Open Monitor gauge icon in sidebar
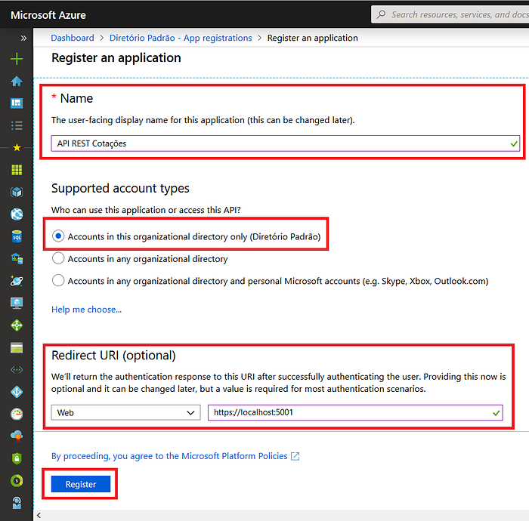 (x=17, y=415)
